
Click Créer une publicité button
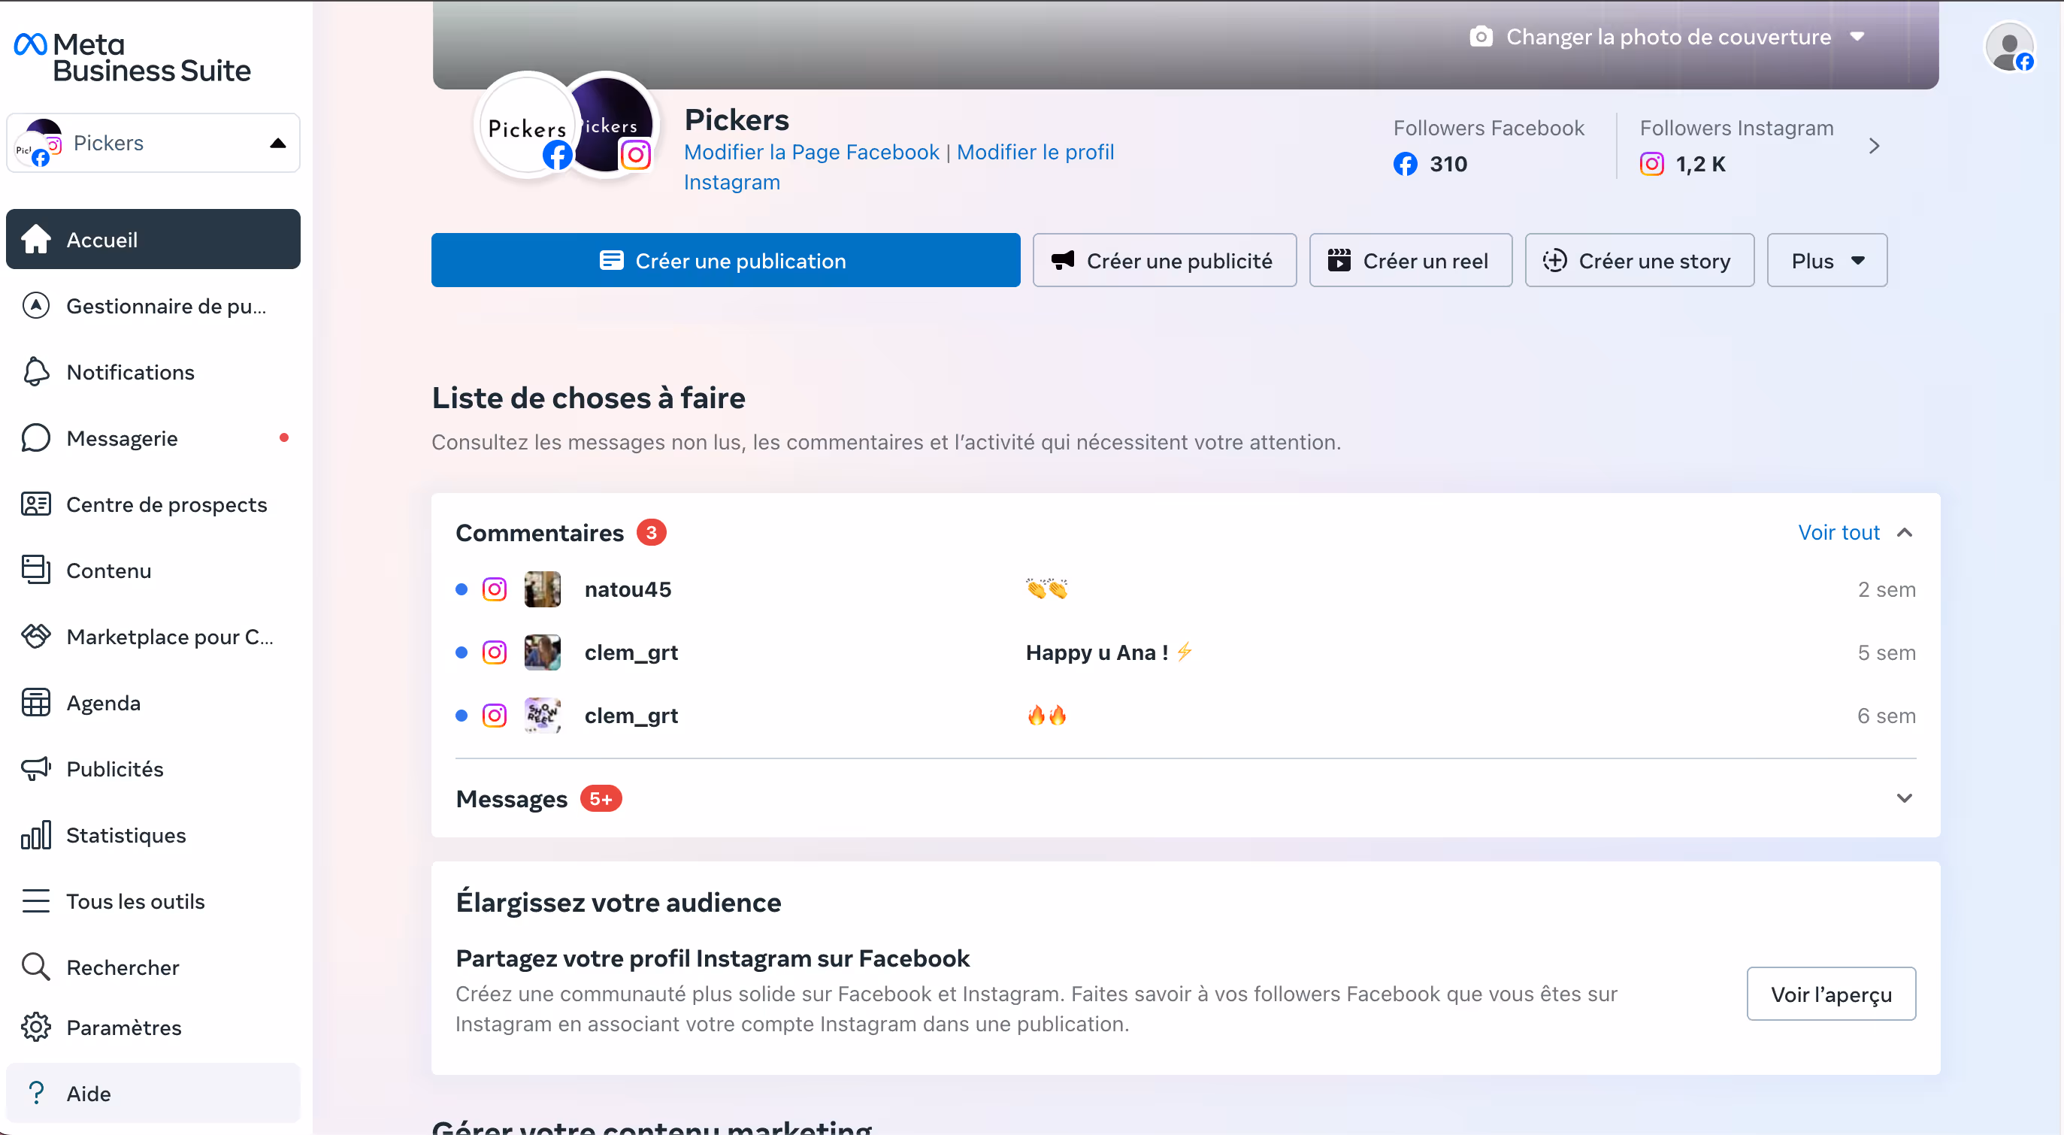pyautogui.click(x=1164, y=260)
